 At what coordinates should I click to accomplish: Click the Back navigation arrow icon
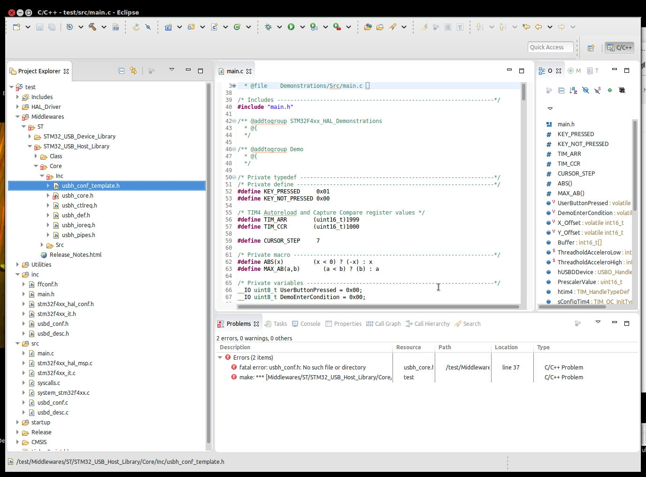click(x=538, y=27)
